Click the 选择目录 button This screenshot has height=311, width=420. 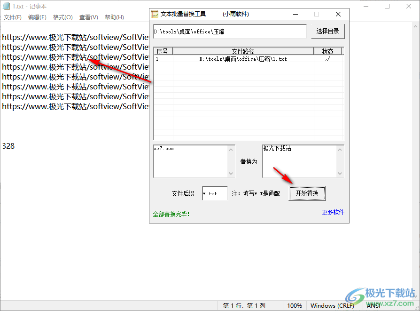(x=327, y=32)
